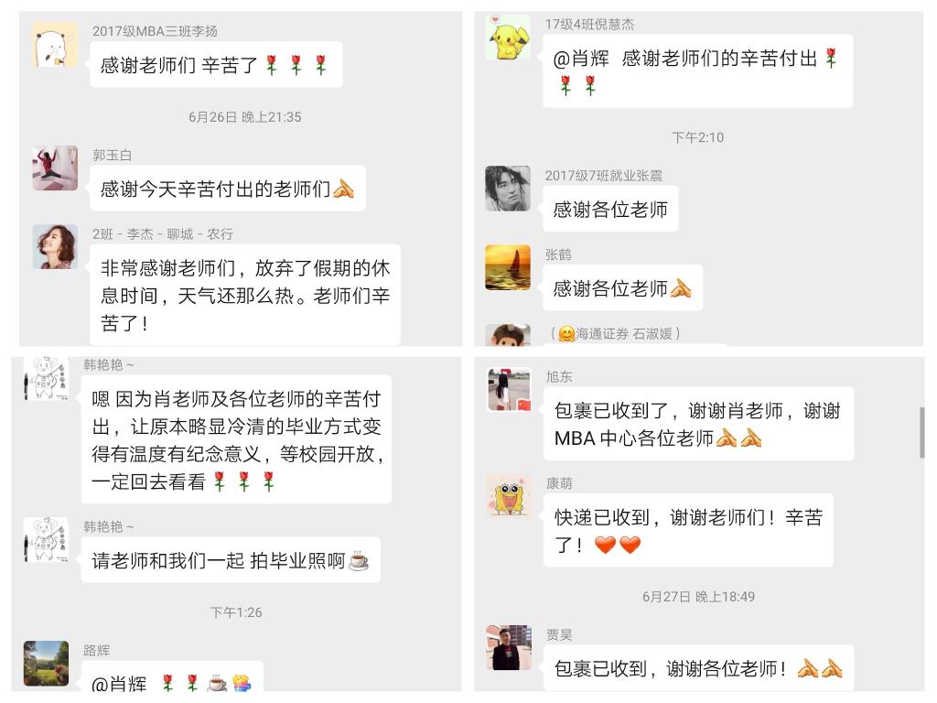The height and width of the screenshot is (703, 937).
Task: Tap 旭东's avatar with flag badge
Action: [510, 389]
